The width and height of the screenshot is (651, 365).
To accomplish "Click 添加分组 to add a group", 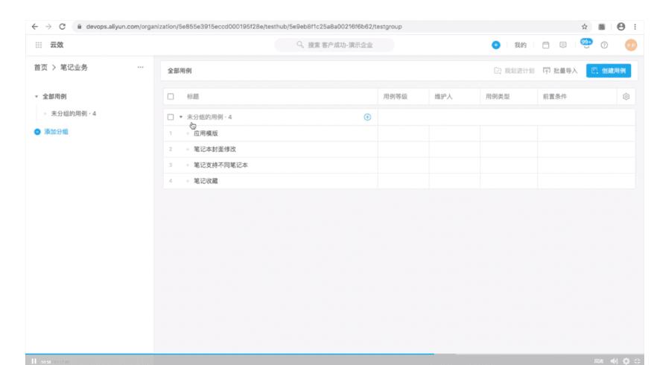I will [51, 132].
